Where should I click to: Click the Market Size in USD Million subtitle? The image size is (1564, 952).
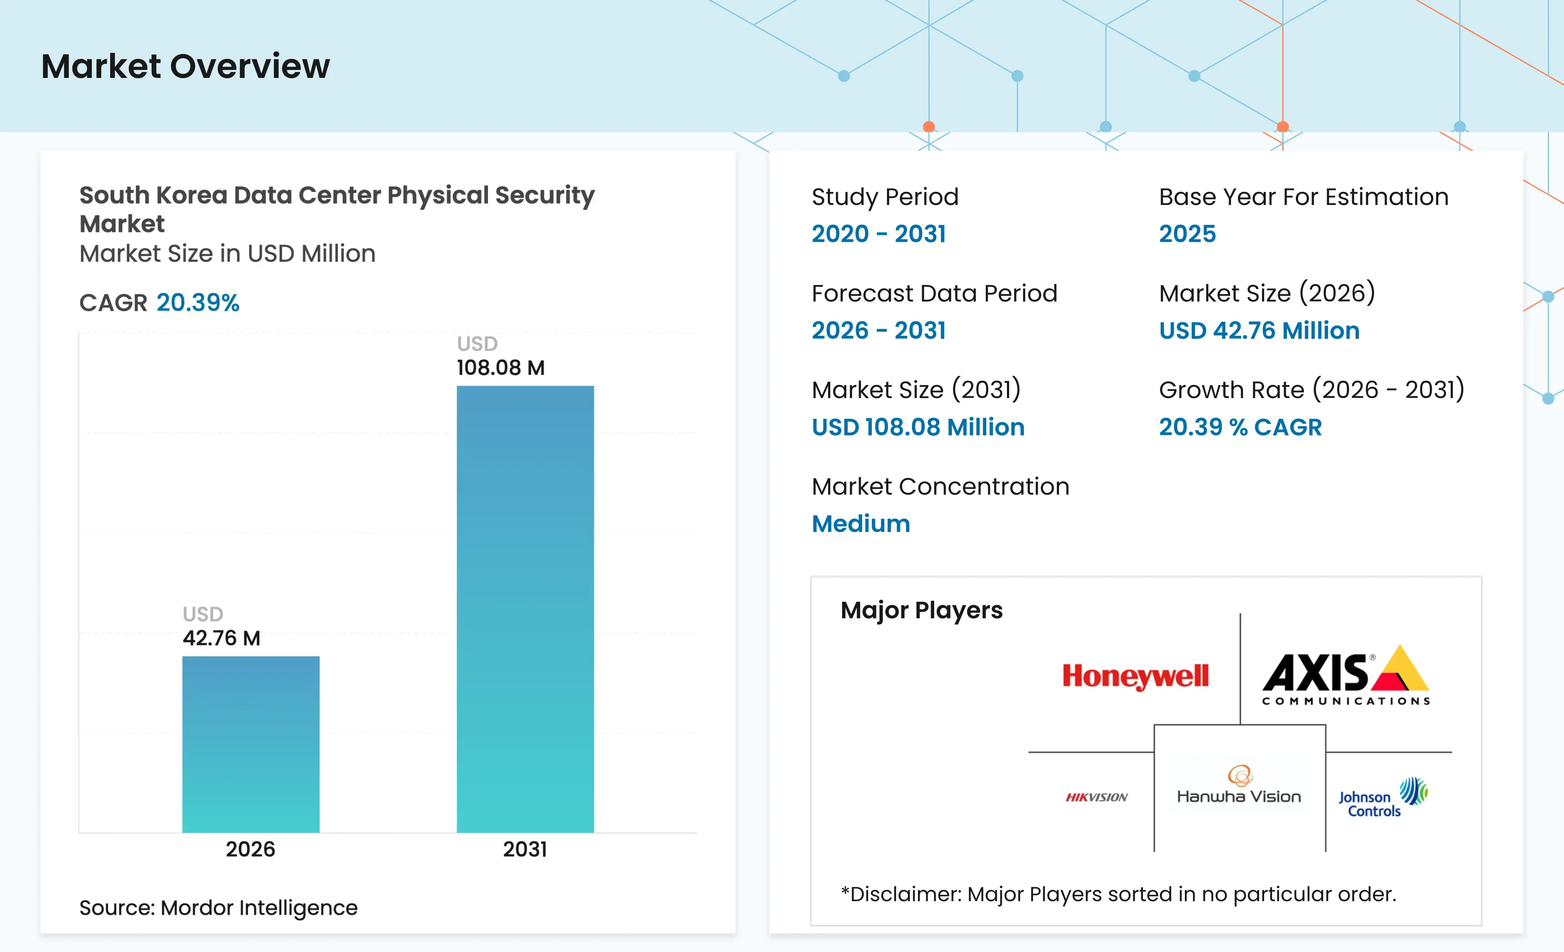pos(227,253)
